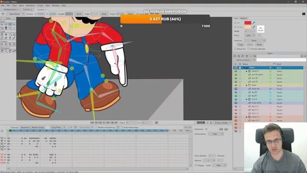Hide the body top vector layer
The image size is (307, 173).
tap(236, 89)
